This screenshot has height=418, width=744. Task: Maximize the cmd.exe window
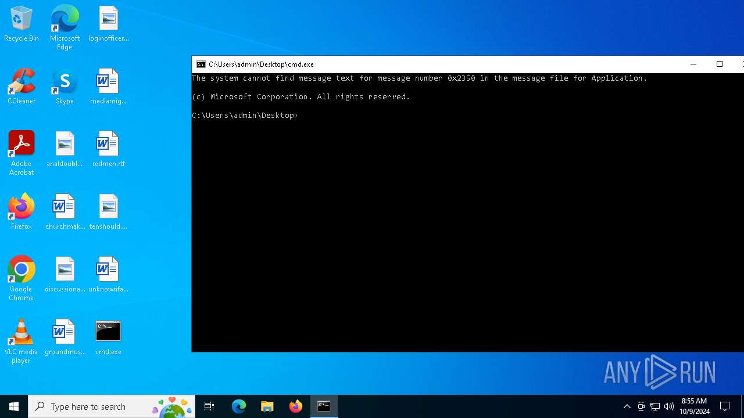(x=720, y=64)
